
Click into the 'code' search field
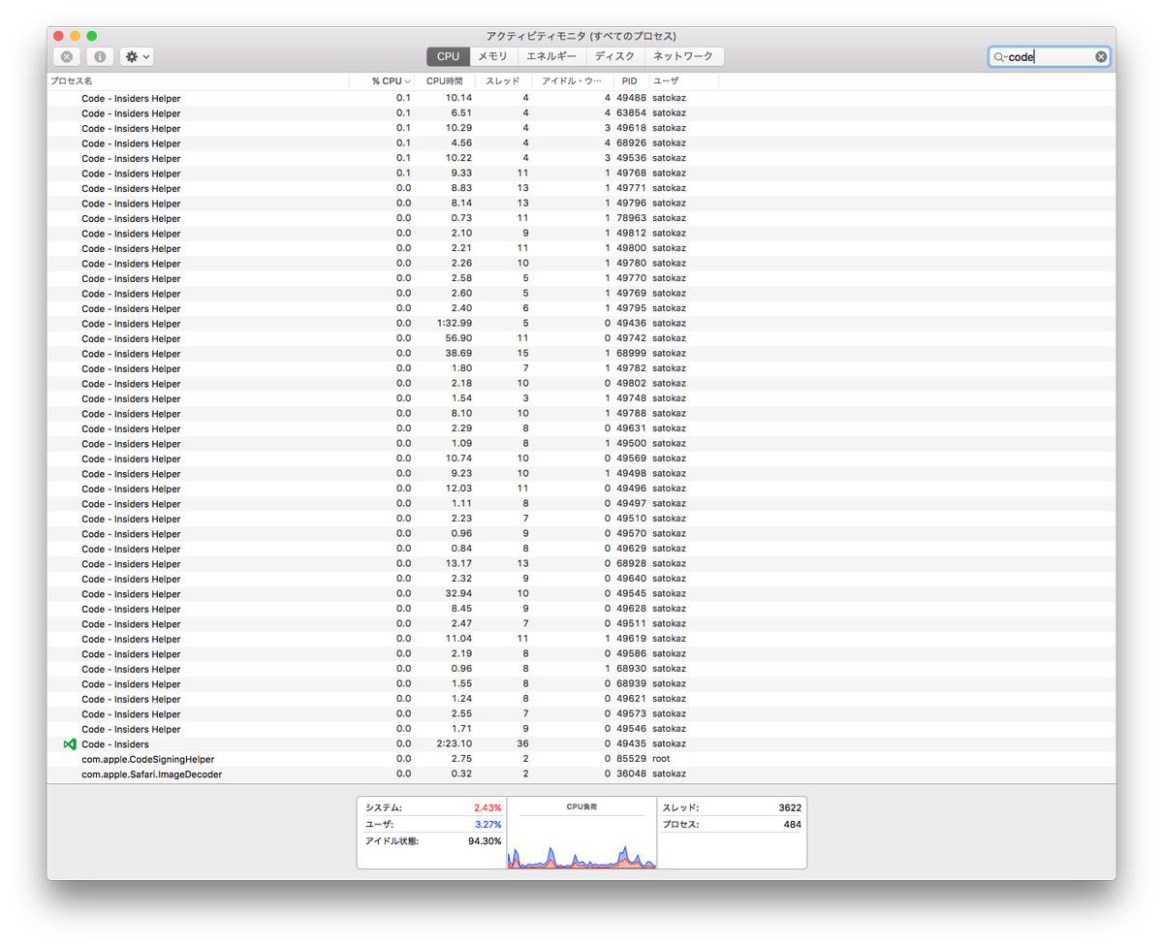[x=1050, y=57]
